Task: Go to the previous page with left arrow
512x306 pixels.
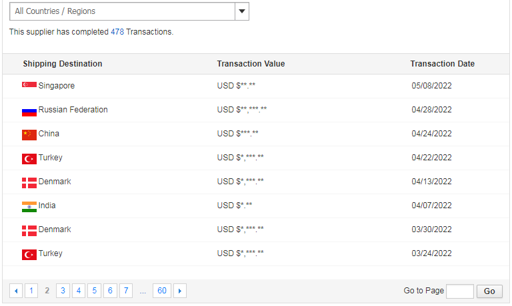Action: tap(16, 291)
